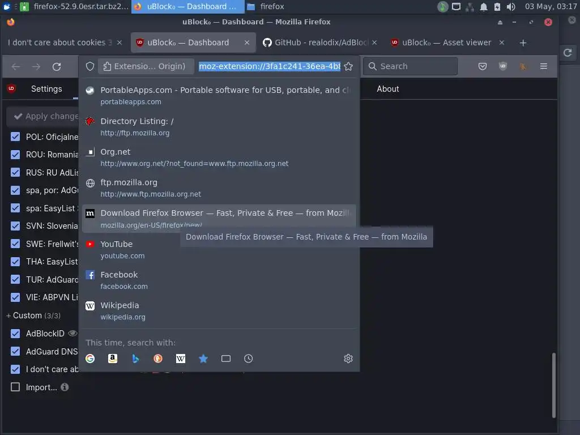The image size is (580, 435).
Task: Click the file manager reload icon behind Firefox
Action: (x=568, y=53)
